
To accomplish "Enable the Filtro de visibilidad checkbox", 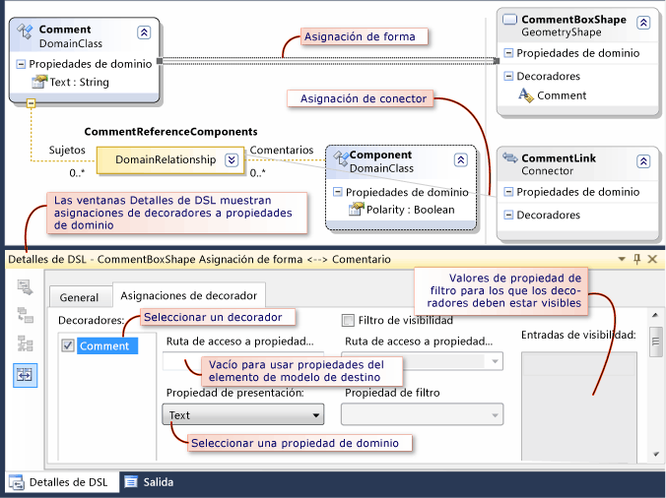I will click(348, 320).
